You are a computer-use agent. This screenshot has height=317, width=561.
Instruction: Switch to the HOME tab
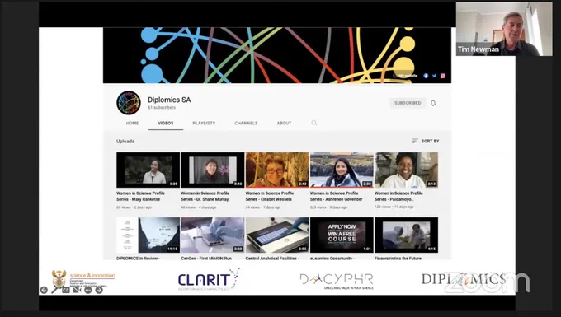tap(132, 124)
